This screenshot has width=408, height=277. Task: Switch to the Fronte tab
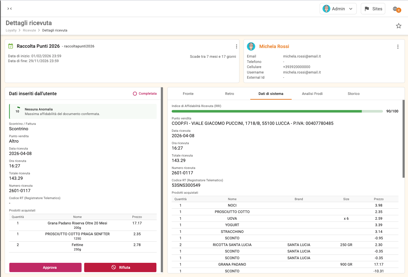188,94
